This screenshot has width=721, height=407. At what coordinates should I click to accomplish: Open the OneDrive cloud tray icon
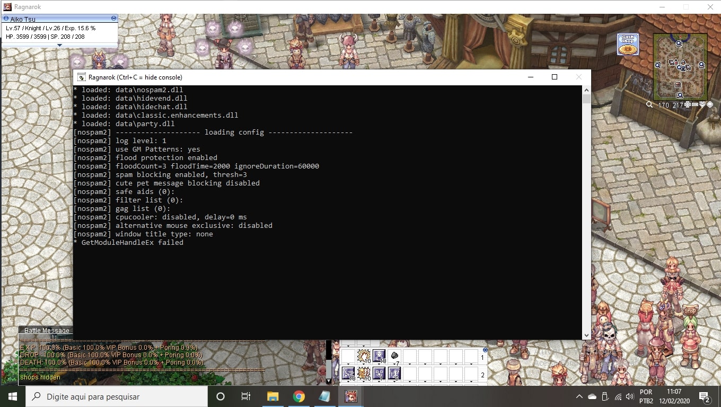[x=593, y=396]
